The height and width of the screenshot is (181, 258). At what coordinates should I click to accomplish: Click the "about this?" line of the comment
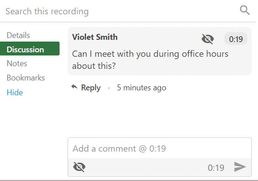(94, 66)
